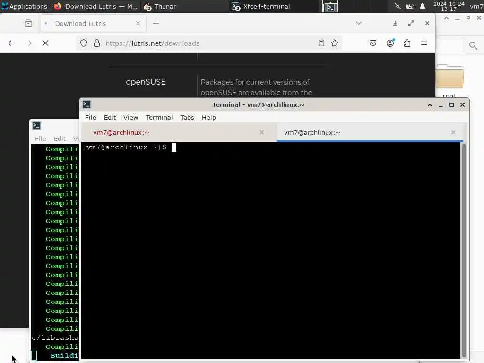
Task: Open the XFCE Applications menu
Action: pyautogui.click(x=25, y=6)
